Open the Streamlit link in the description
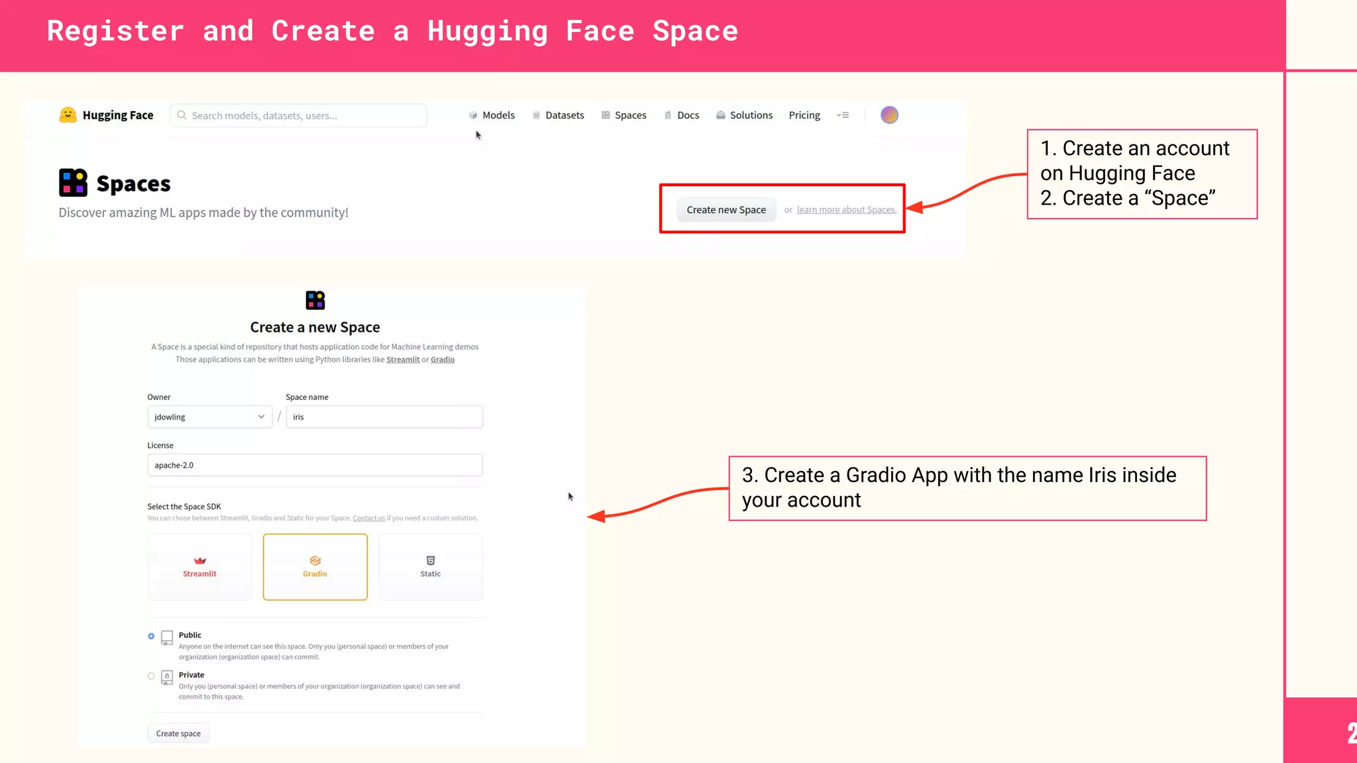Image resolution: width=1357 pixels, height=763 pixels. click(403, 360)
